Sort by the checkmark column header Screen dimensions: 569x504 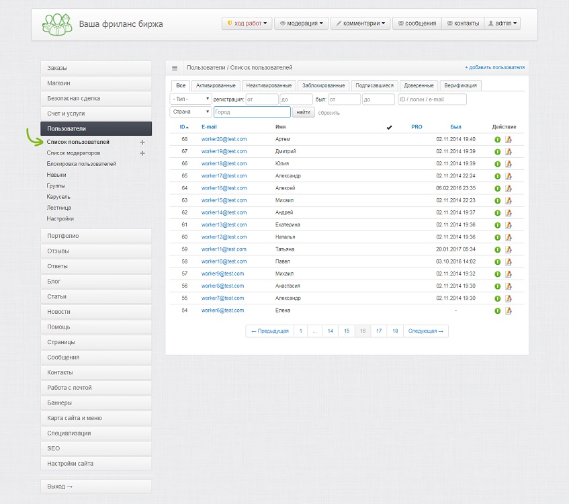[390, 127]
